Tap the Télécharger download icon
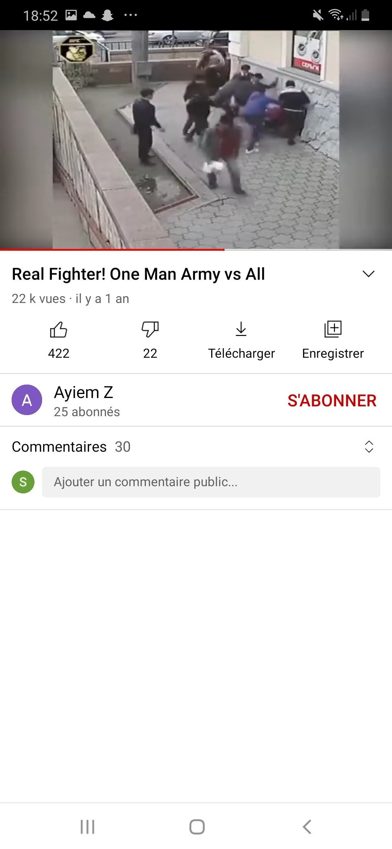Image resolution: width=392 pixels, height=849 pixels. click(241, 329)
